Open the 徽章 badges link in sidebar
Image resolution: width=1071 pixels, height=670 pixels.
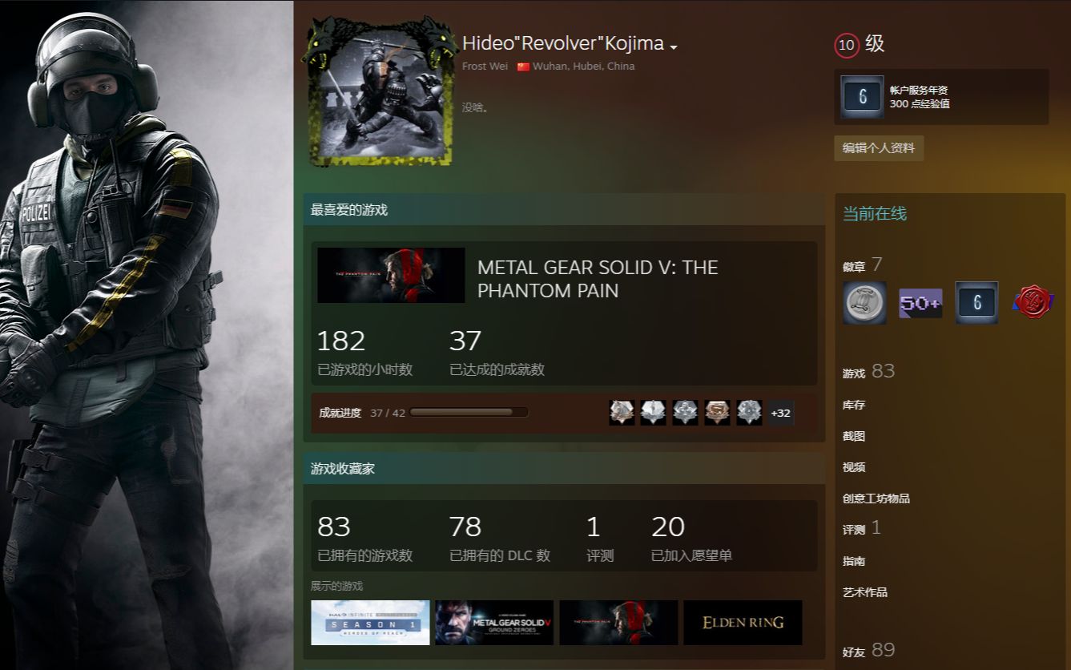(x=863, y=265)
